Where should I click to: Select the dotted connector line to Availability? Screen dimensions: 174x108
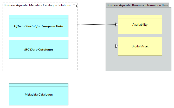point(96,24)
